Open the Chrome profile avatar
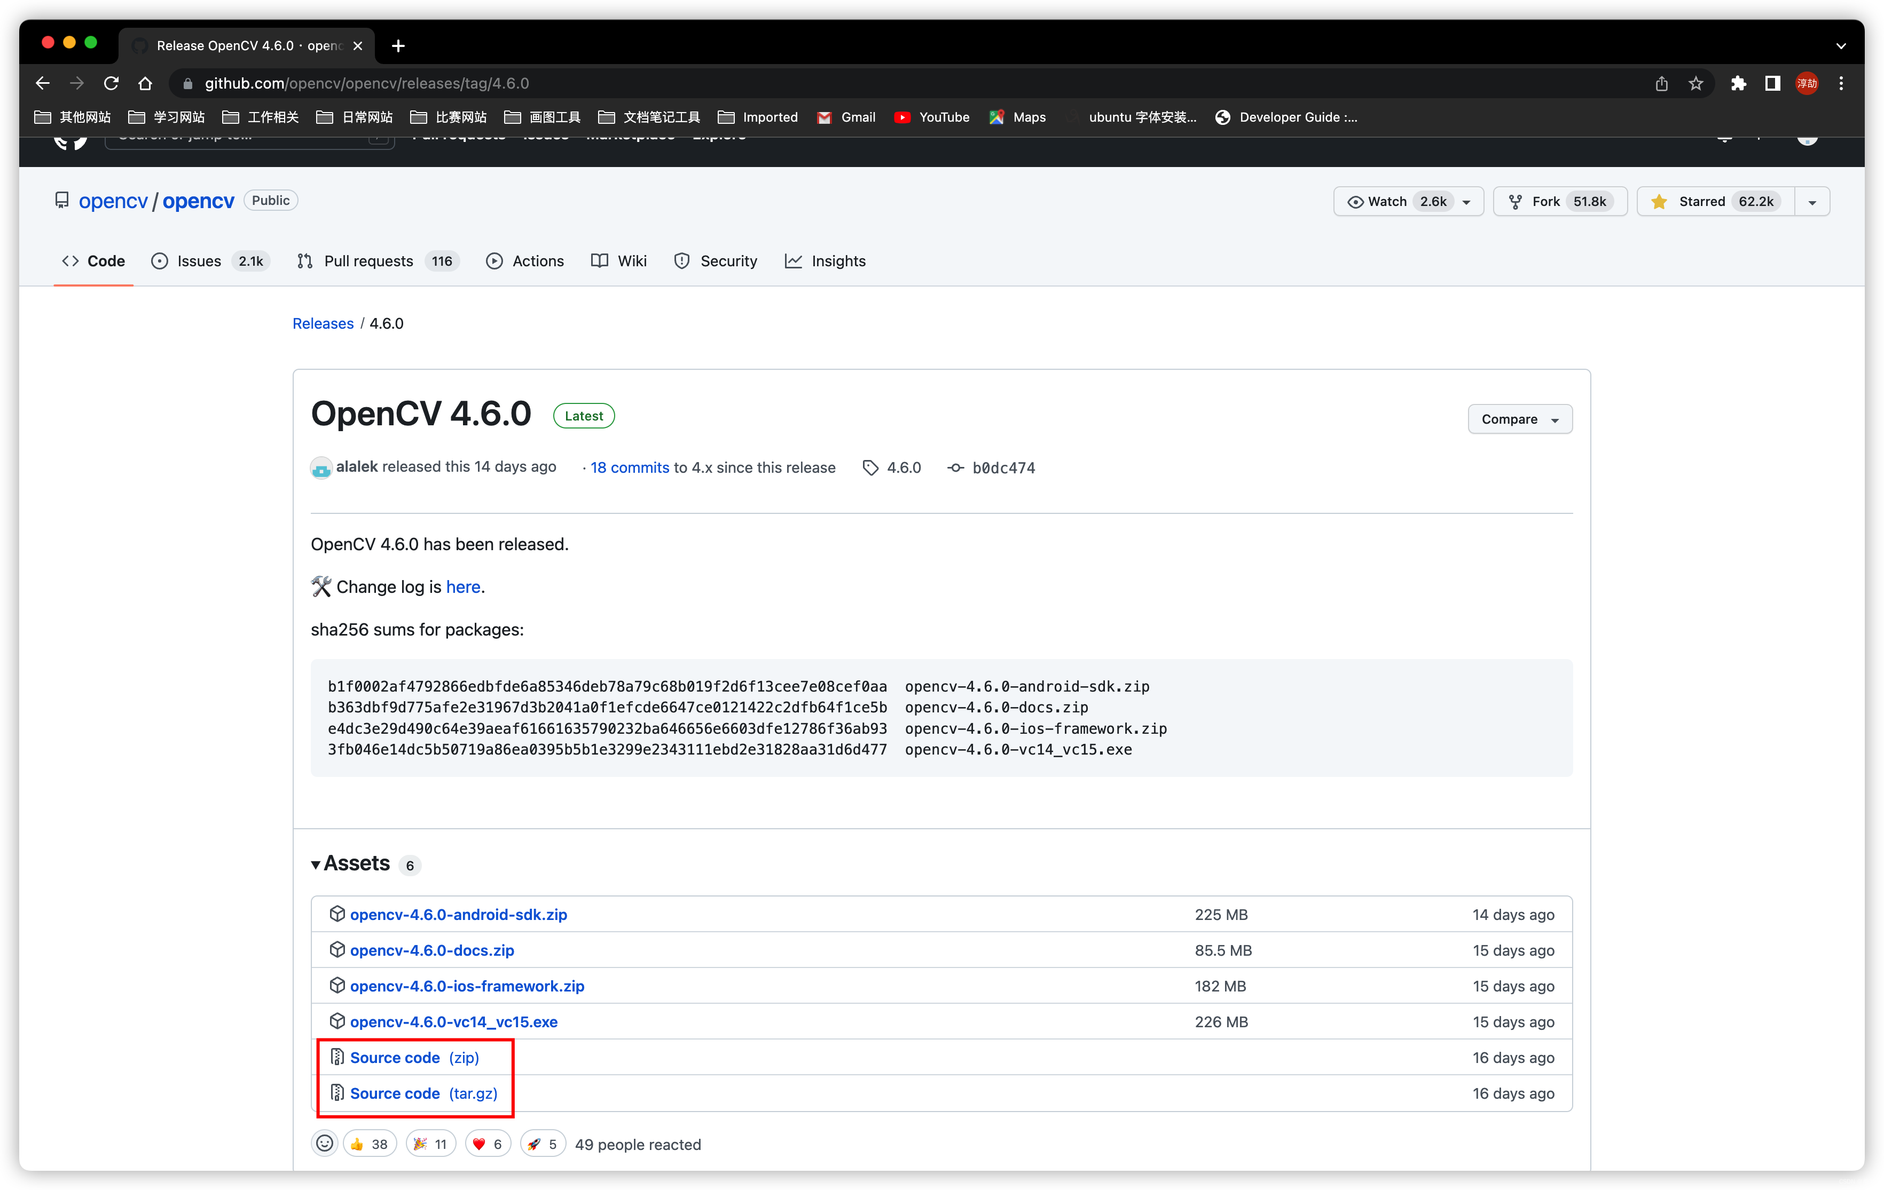The image size is (1884, 1190). click(1807, 84)
